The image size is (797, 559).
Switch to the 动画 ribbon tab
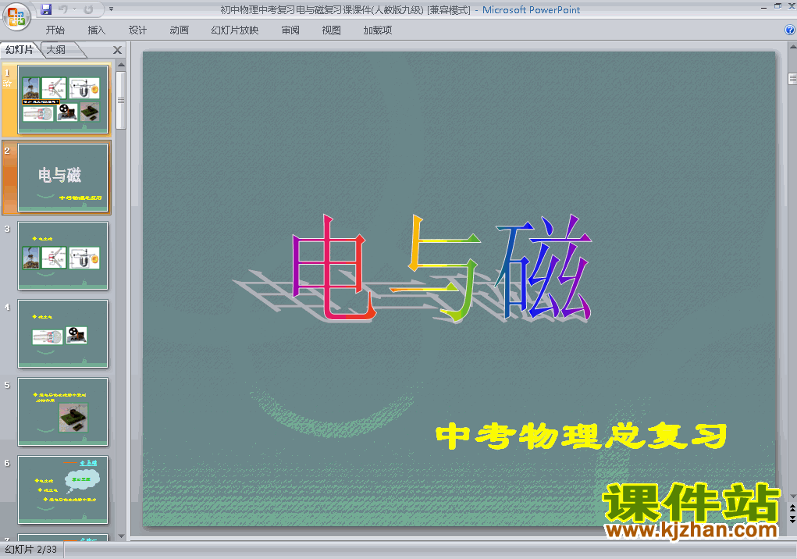pyautogui.click(x=179, y=30)
